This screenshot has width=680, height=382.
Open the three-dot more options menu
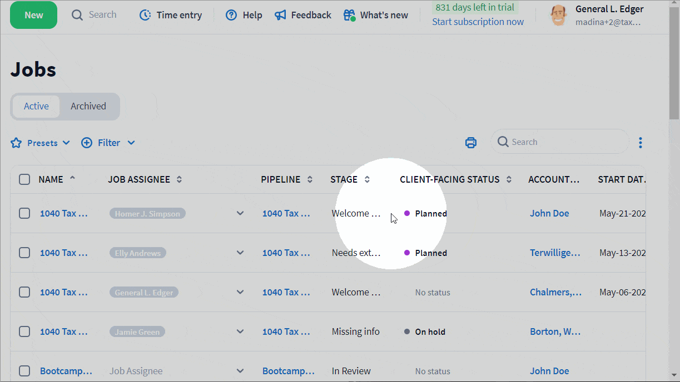(641, 143)
